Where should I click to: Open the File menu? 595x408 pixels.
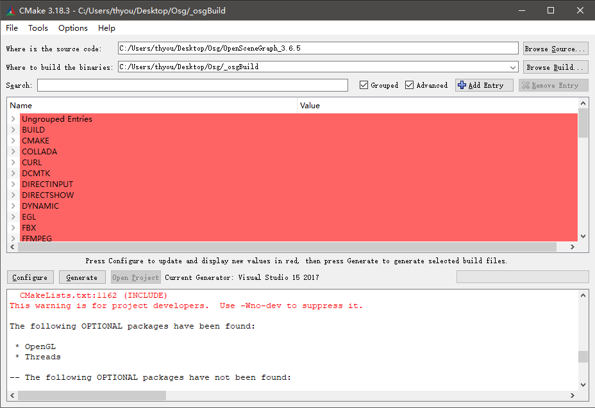coord(12,28)
